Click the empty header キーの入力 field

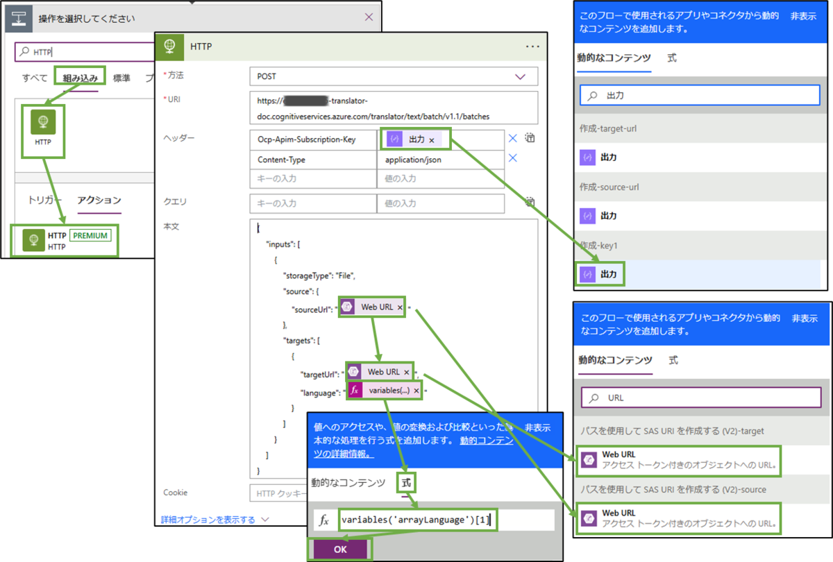[x=313, y=179]
